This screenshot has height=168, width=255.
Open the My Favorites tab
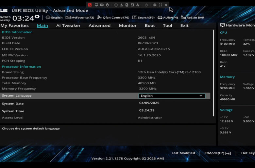(14, 26)
